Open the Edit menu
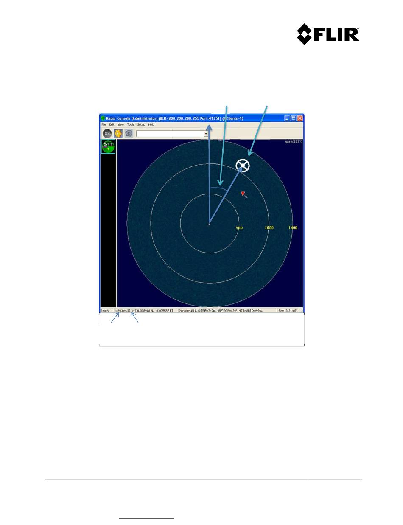The image size is (403, 525). pyautogui.click(x=112, y=125)
